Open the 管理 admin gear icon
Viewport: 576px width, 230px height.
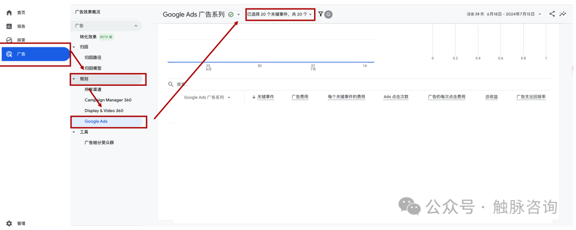9,224
